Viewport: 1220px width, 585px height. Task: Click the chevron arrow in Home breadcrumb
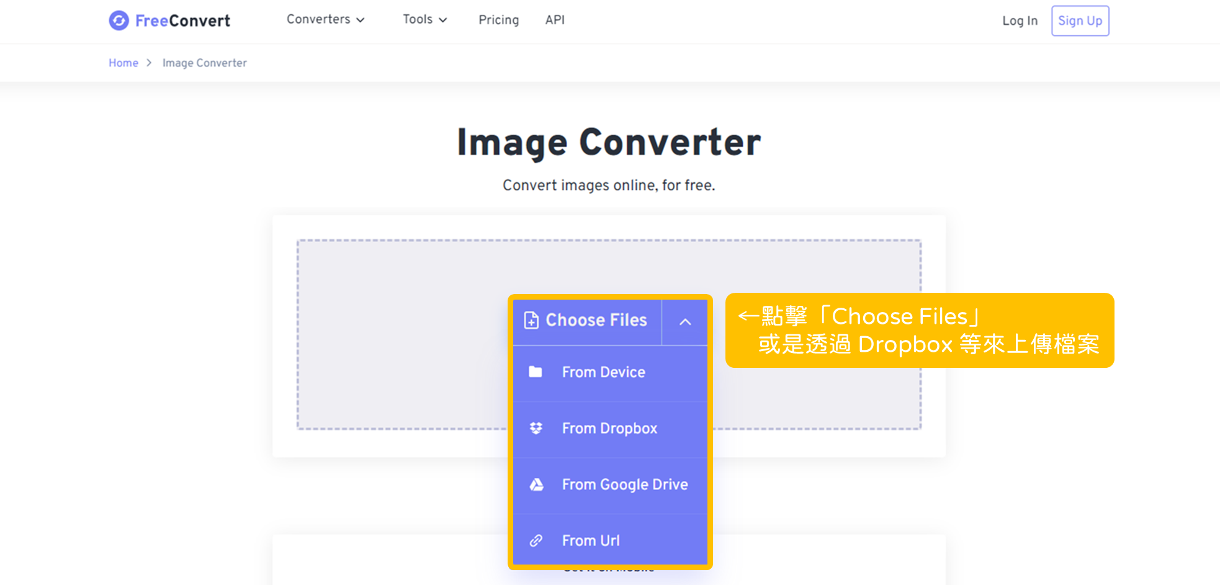click(149, 63)
